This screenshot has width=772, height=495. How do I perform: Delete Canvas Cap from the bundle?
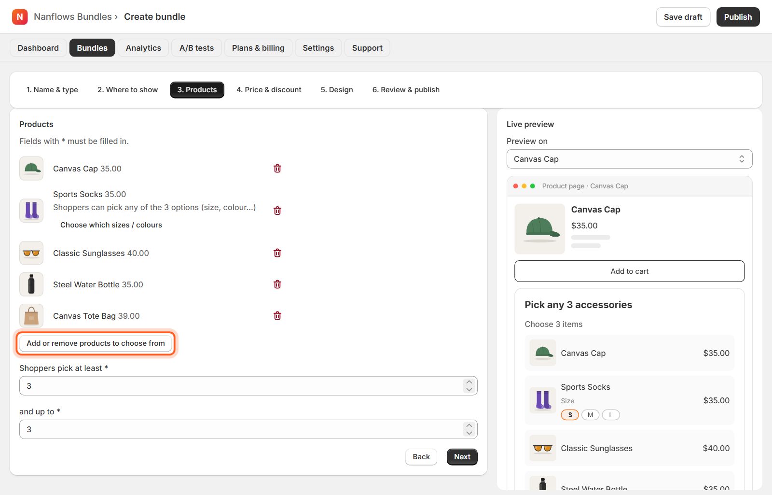click(x=277, y=169)
